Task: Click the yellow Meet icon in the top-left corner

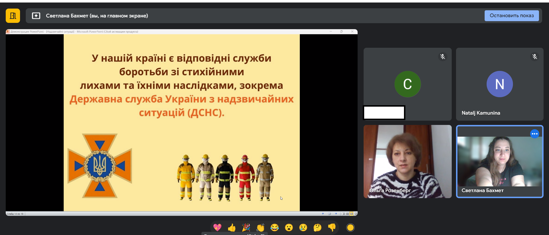Action: point(13,16)
